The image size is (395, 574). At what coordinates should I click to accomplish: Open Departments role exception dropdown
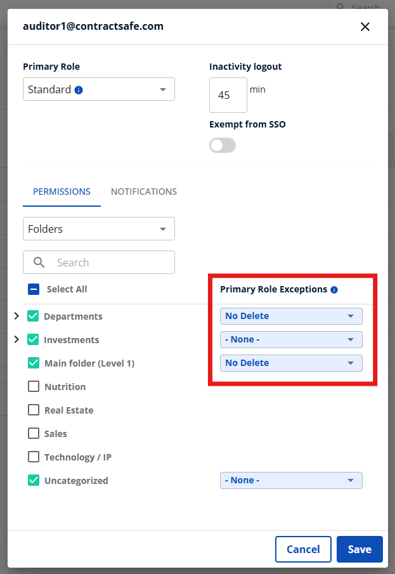(x=291, y=316)
